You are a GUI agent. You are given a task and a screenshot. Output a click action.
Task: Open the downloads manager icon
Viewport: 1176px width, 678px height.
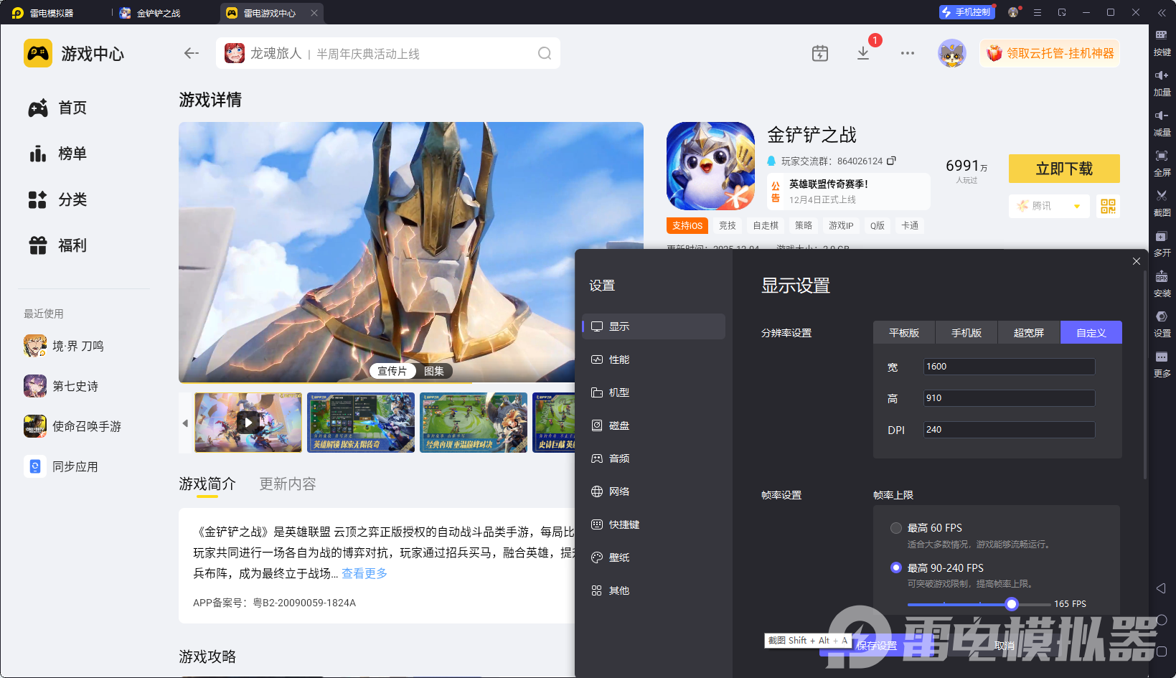(x=863, y=54)
